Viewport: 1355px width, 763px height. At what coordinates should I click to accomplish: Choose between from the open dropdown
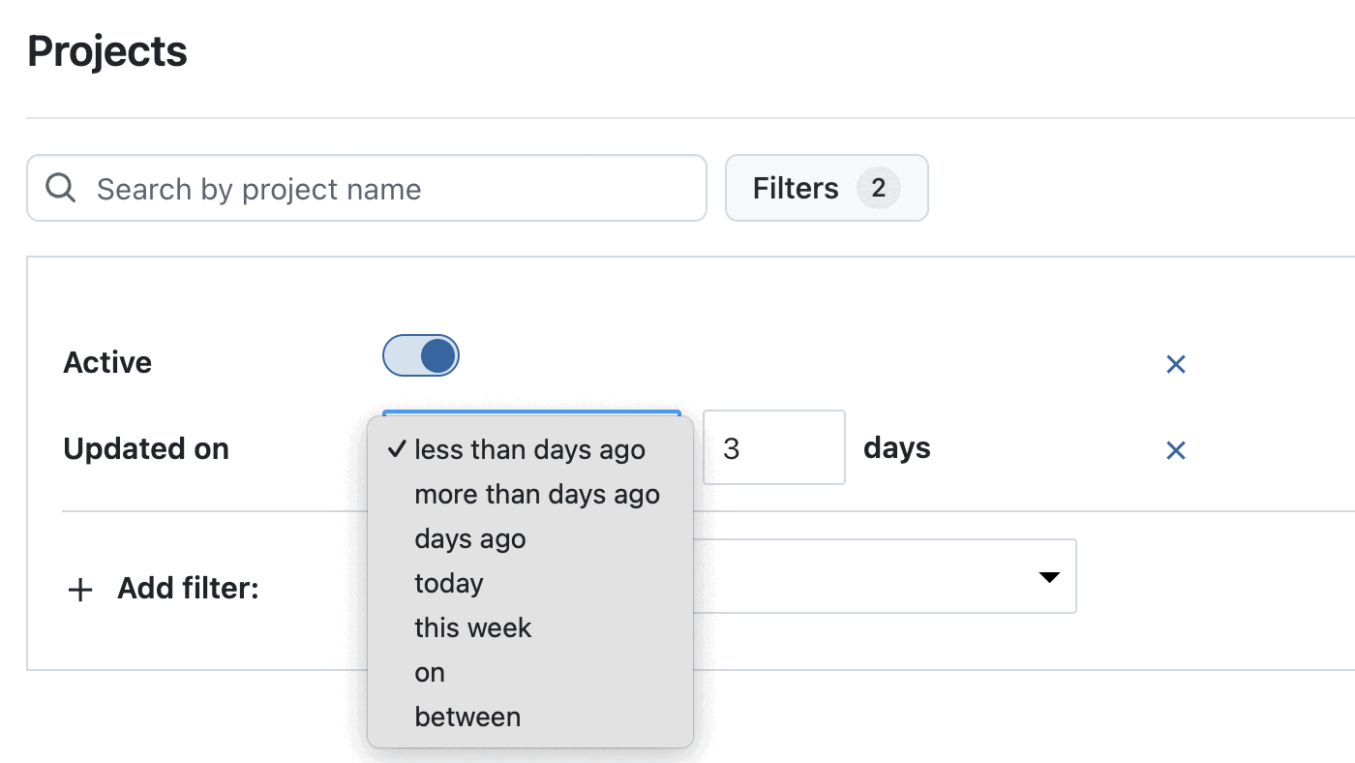pyautogui.click(x=467, y=717)
